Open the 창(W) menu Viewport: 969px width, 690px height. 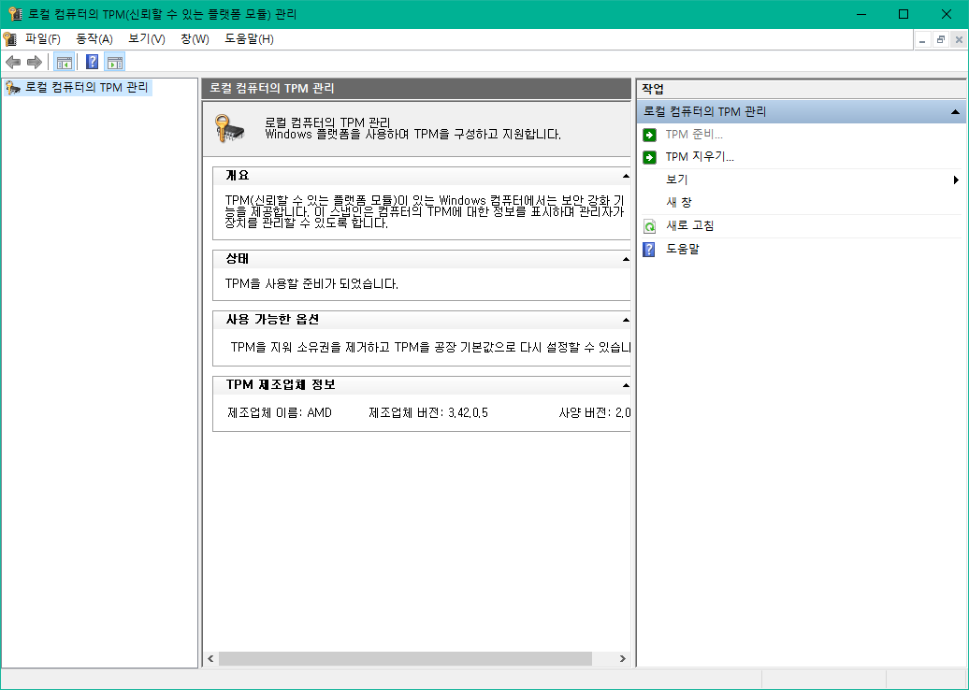[x=195, y=39]
